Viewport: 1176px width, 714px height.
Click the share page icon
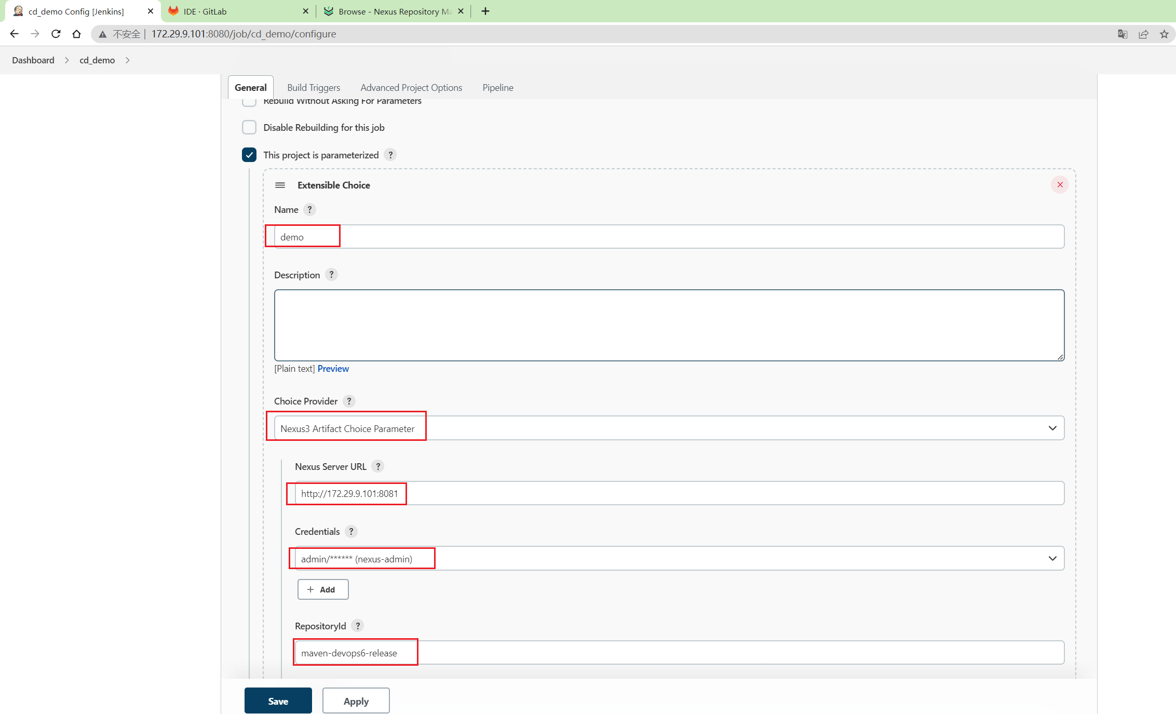click(1143, 34)
